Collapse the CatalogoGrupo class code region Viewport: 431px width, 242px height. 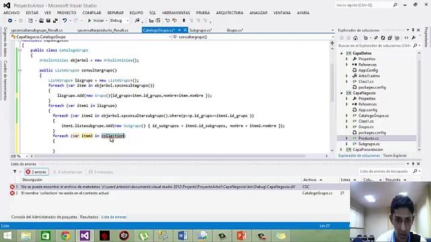(x=20, y=50)
